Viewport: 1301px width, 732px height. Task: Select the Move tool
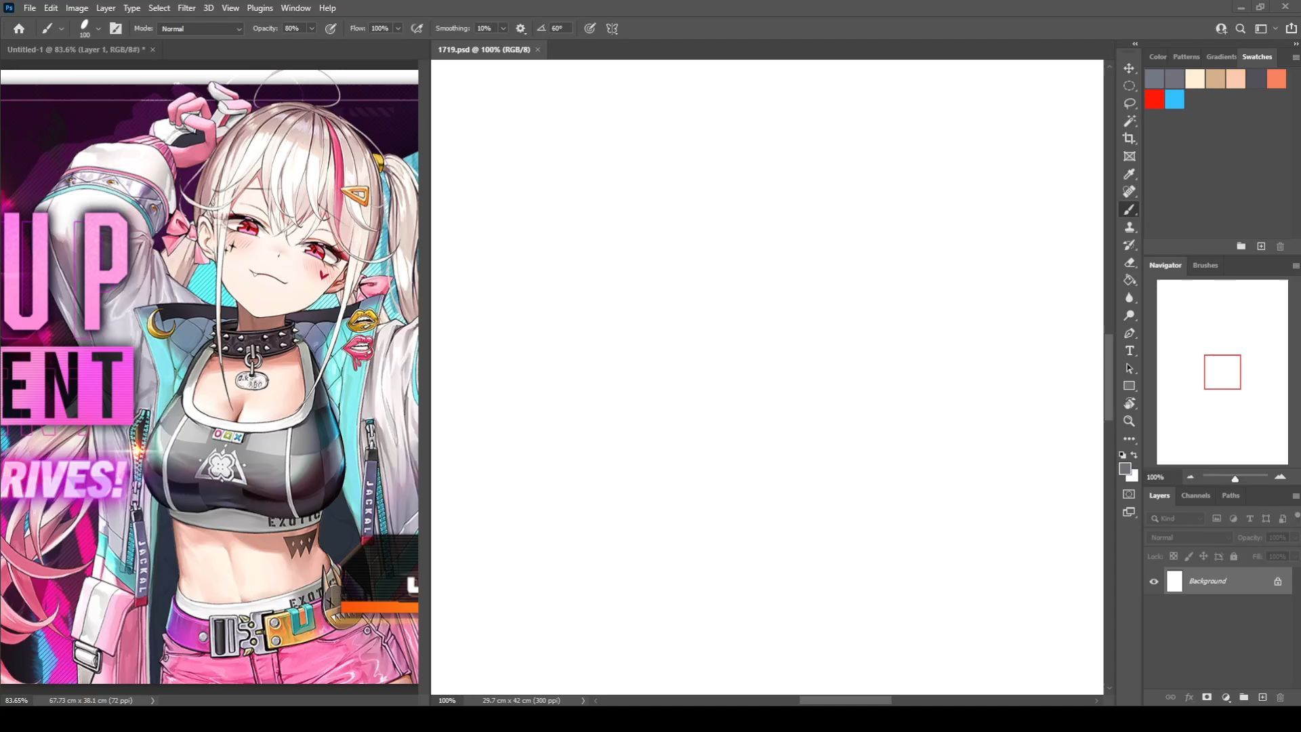[x=1130, y=68]
